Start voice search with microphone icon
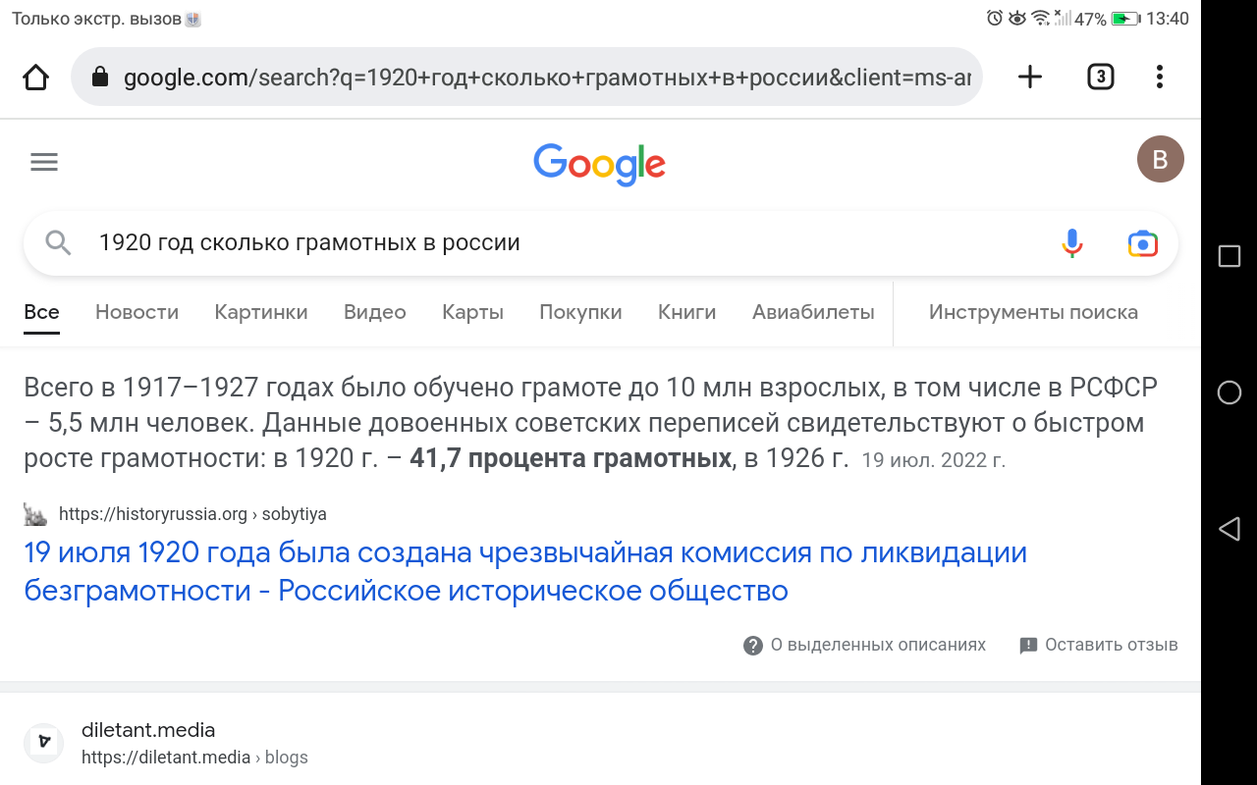The height and width of the screenshot is (785, 1257). (1072, 242)
